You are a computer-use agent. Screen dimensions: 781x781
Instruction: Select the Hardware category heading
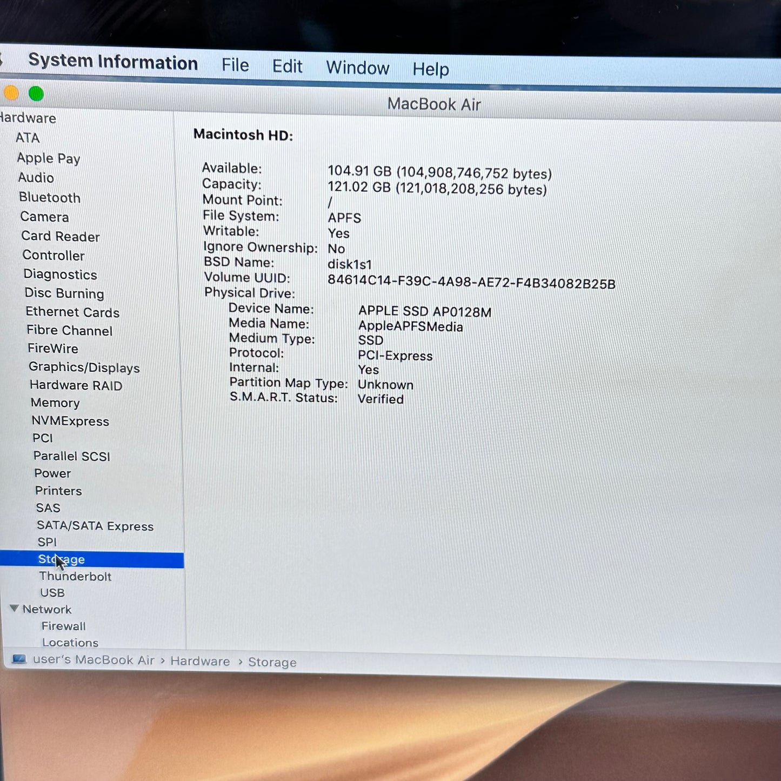tap(28, 118)
